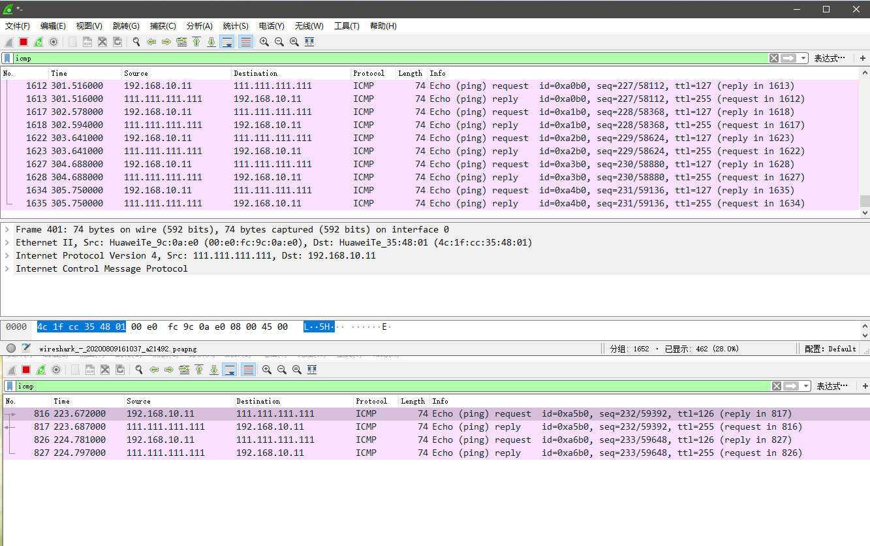Reset zoom to normal size, lower window
Viewport: 870px width, 546px height.
coord(297,370)
